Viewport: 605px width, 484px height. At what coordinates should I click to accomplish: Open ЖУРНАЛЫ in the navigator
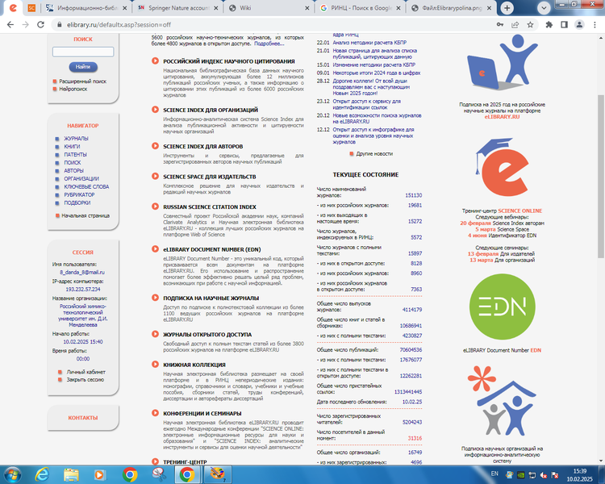pos(76,139)
